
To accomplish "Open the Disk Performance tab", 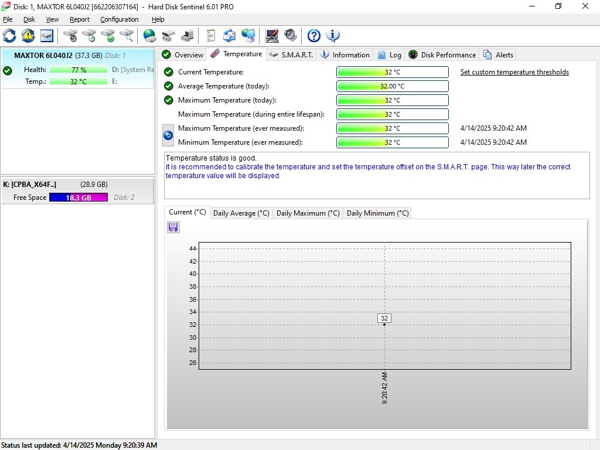I will coord(442,54).
